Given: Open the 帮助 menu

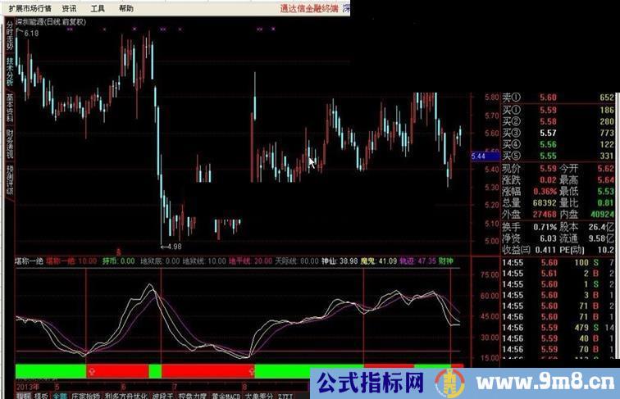Looking at the screenshot, I should coord(125,8).
